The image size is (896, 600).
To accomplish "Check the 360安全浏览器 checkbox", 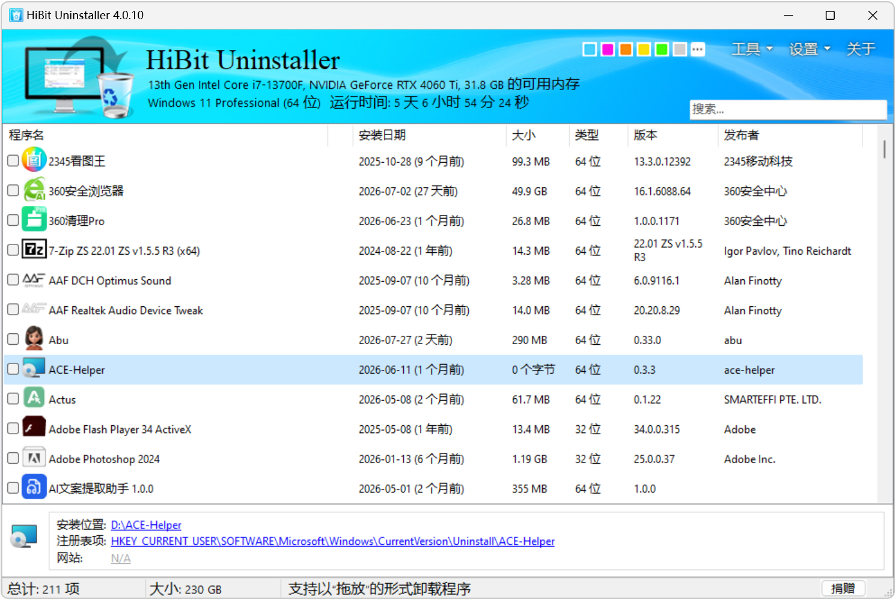I will (x=13, y=190).
